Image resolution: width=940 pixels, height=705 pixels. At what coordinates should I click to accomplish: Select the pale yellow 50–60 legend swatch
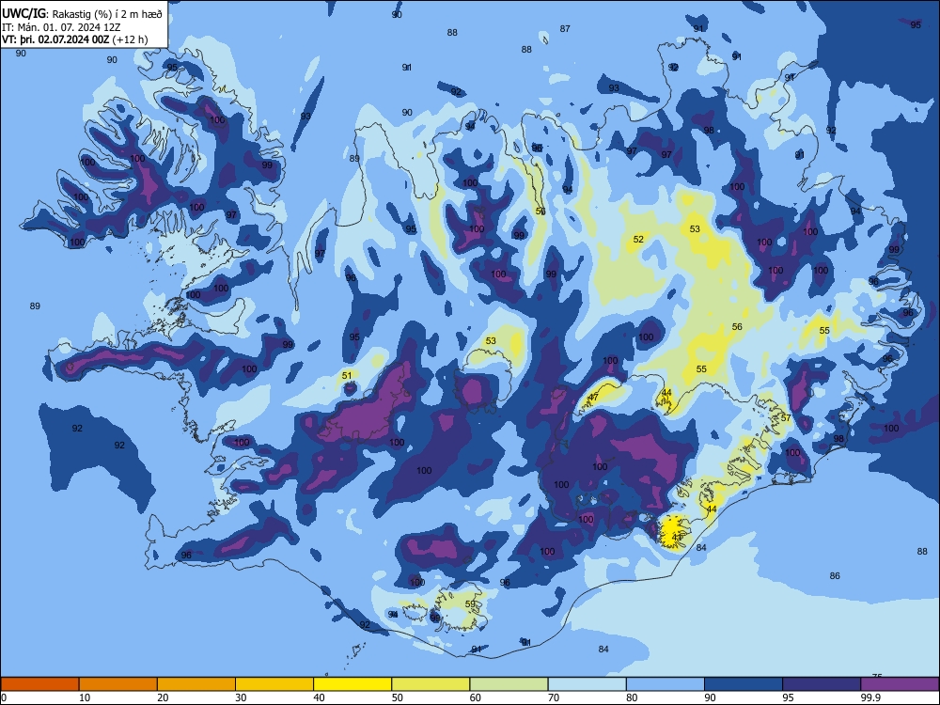tap(431, 684)
